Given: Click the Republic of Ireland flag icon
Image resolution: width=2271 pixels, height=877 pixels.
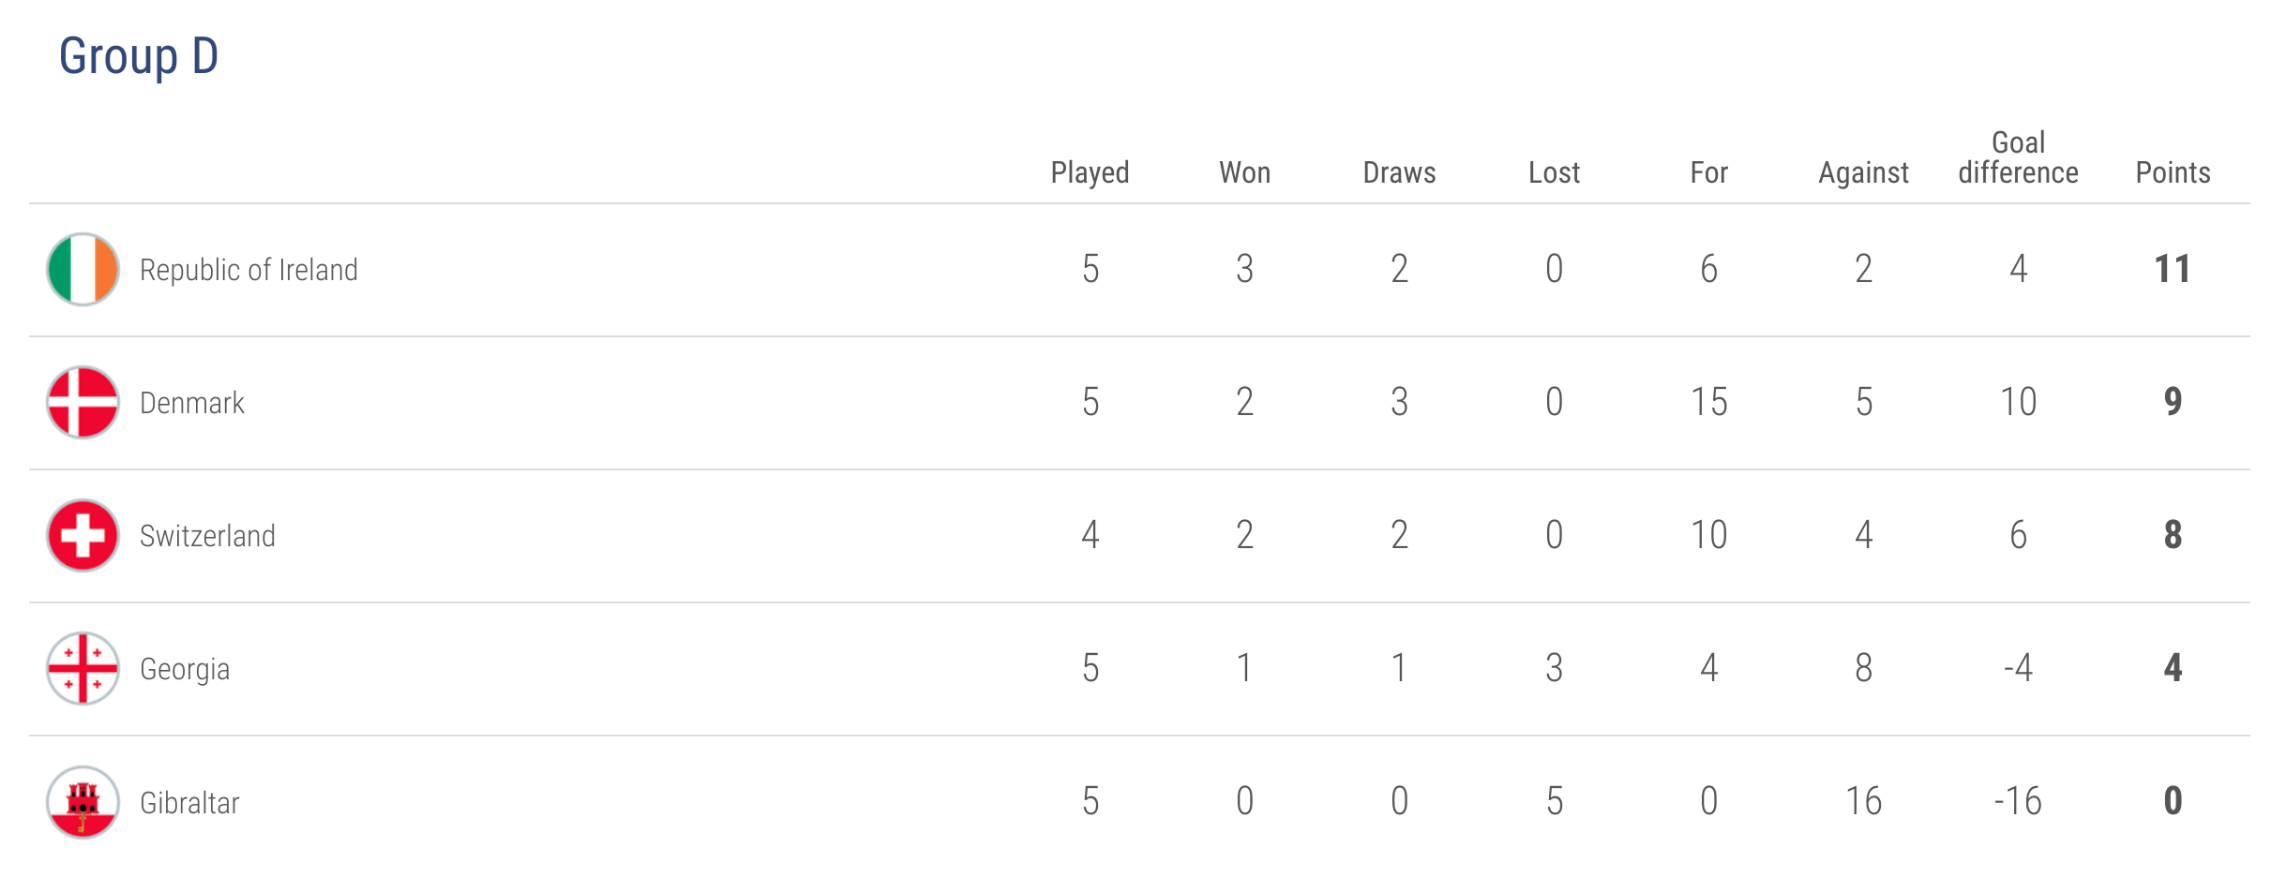Looking at the screenshot, I should [83, 269].
